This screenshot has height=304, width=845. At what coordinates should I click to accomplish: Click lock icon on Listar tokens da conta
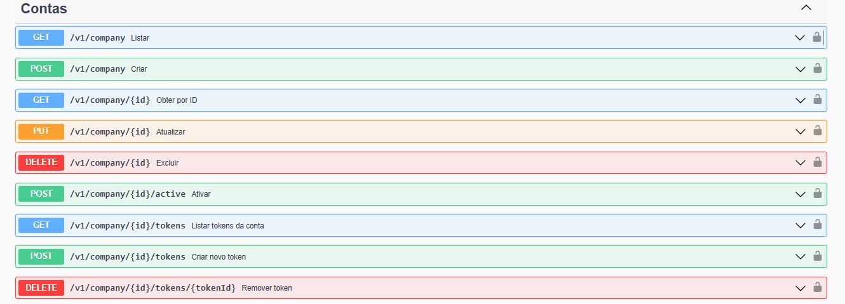click(x=817, y=225)
